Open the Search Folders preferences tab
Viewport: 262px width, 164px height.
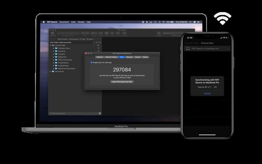pyautogui.click(x=111, y=57)
